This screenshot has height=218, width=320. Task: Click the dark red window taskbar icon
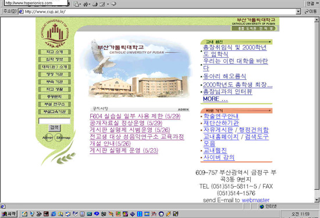(x=47, y=214)
